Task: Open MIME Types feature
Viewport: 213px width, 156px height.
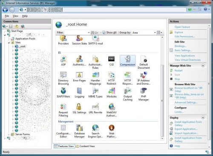Action: (x=95, y=93)
